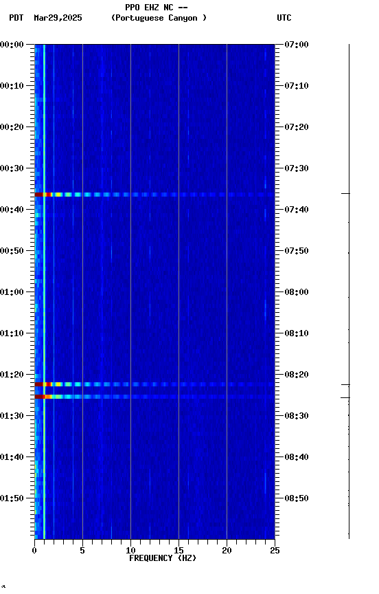The height and width of the screenshot is (594, 379).
Task: Click the 00:30 PDT time label
Action: coord(12,168)
